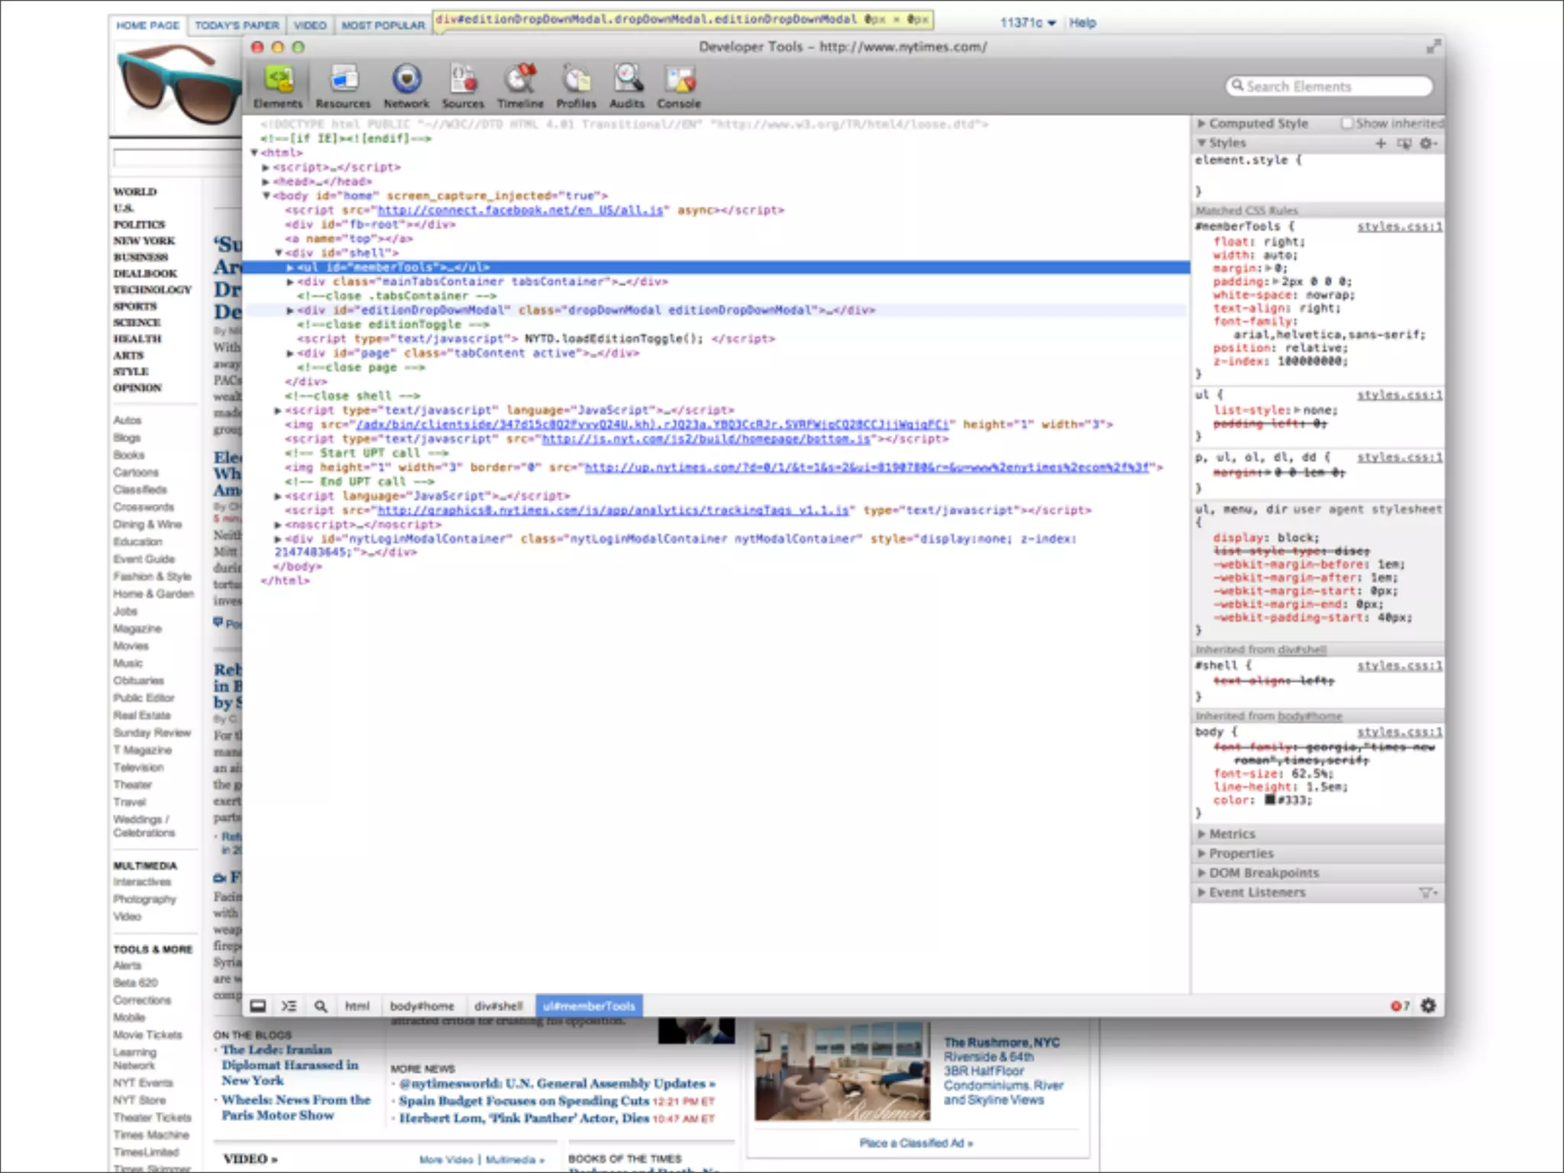Click the magnifier inspect element icon
Screen dimensions: 1564x1173
click(321, 1006)
